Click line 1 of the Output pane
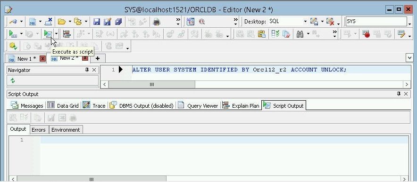 [x=224, y=140]
